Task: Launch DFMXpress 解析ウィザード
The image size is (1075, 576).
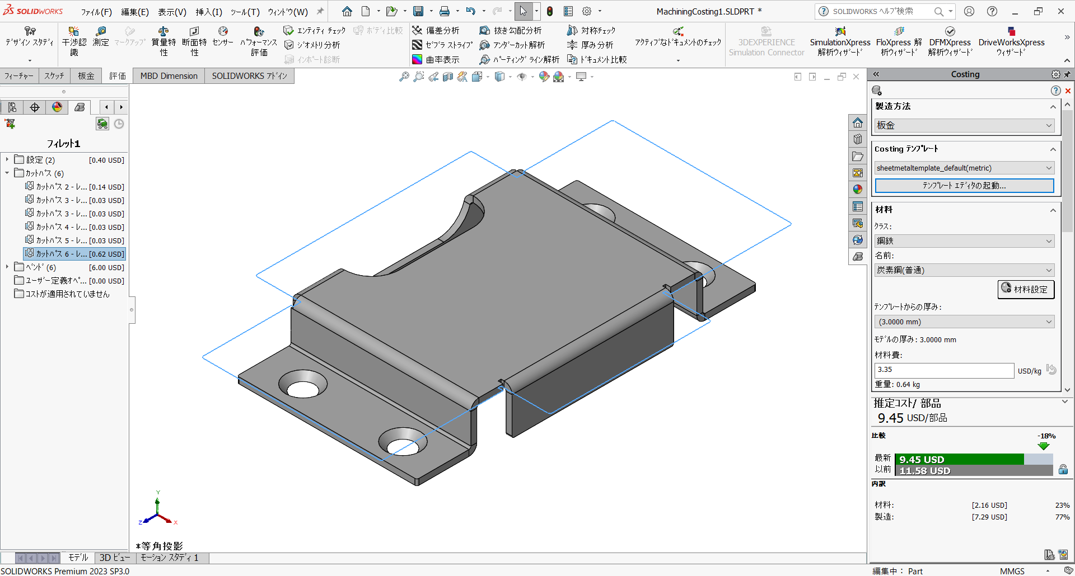Action: click(x=950, y=41)
